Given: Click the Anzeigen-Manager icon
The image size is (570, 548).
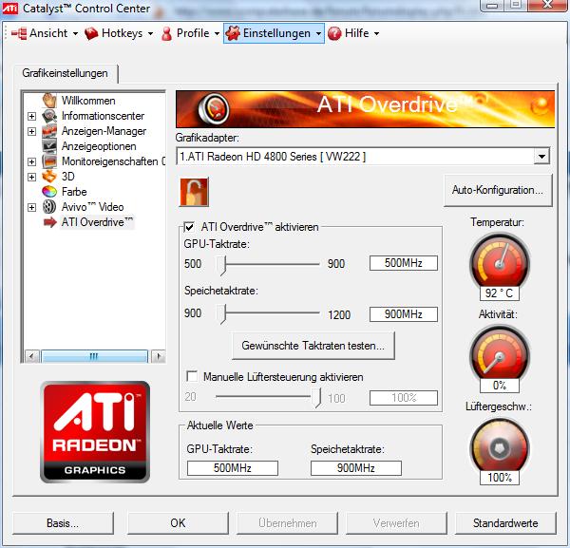Looking at the screenshot, I should point(49,131).
